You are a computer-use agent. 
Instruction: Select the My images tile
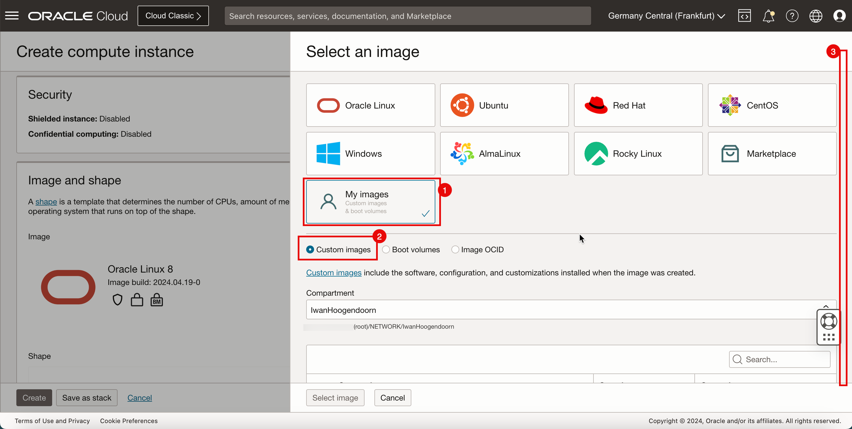[370, 202]
